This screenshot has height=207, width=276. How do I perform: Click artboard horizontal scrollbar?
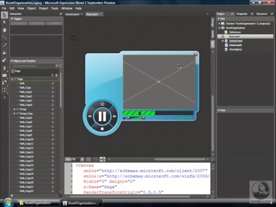coord(180,159)
